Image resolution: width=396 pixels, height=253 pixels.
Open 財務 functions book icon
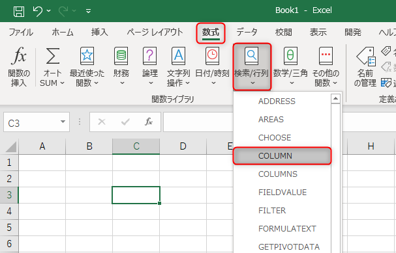point(121,56)
